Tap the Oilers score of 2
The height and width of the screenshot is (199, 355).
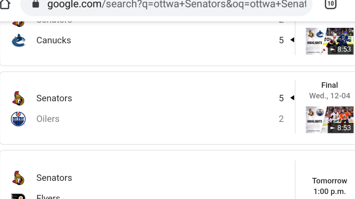281,119
